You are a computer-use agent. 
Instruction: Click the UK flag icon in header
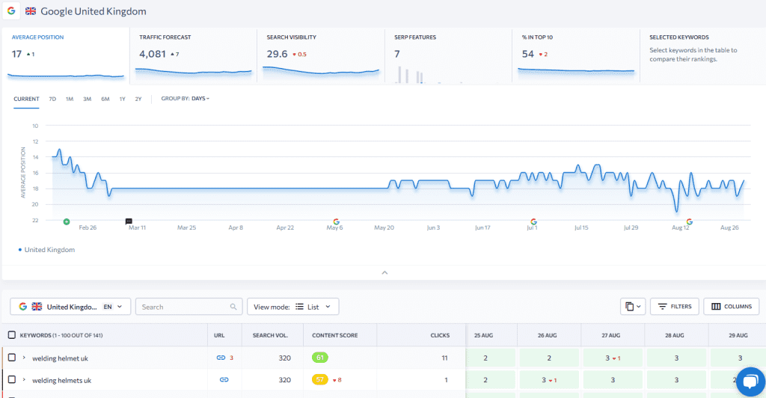click(x=31, y=11)
